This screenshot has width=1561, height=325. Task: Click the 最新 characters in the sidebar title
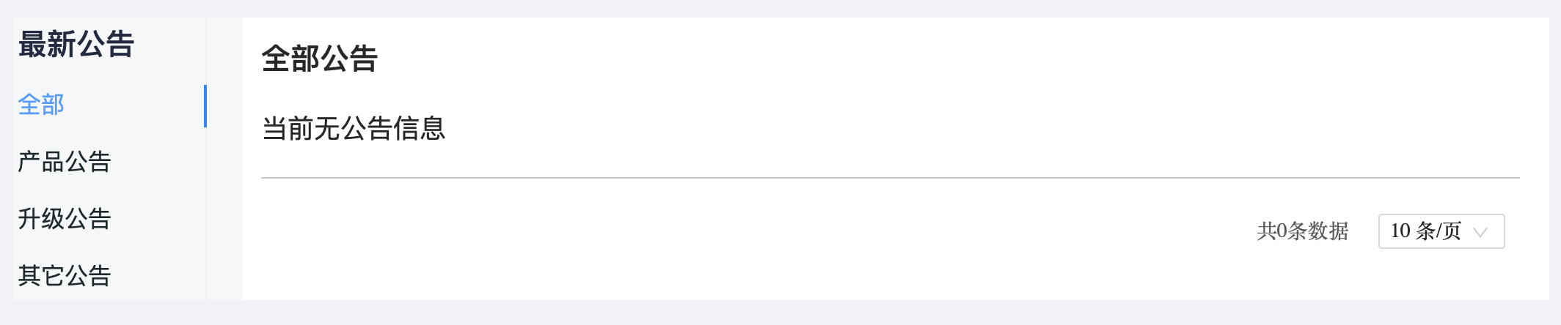(47, 45)
